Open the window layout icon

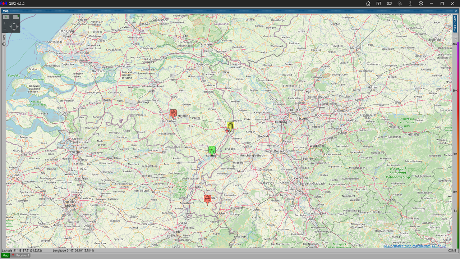tap(378, 4)
